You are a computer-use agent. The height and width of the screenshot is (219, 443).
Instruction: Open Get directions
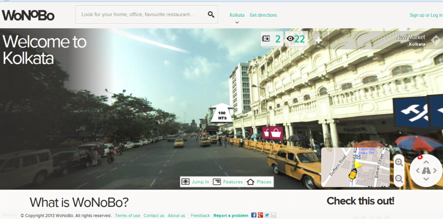(x=263, y=15)
